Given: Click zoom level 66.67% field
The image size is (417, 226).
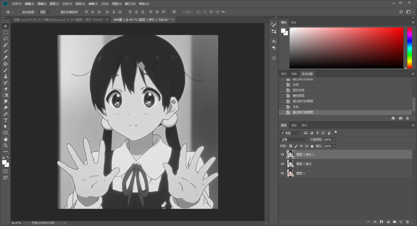Looking at the screenshot, I should (x=17, y=223).
